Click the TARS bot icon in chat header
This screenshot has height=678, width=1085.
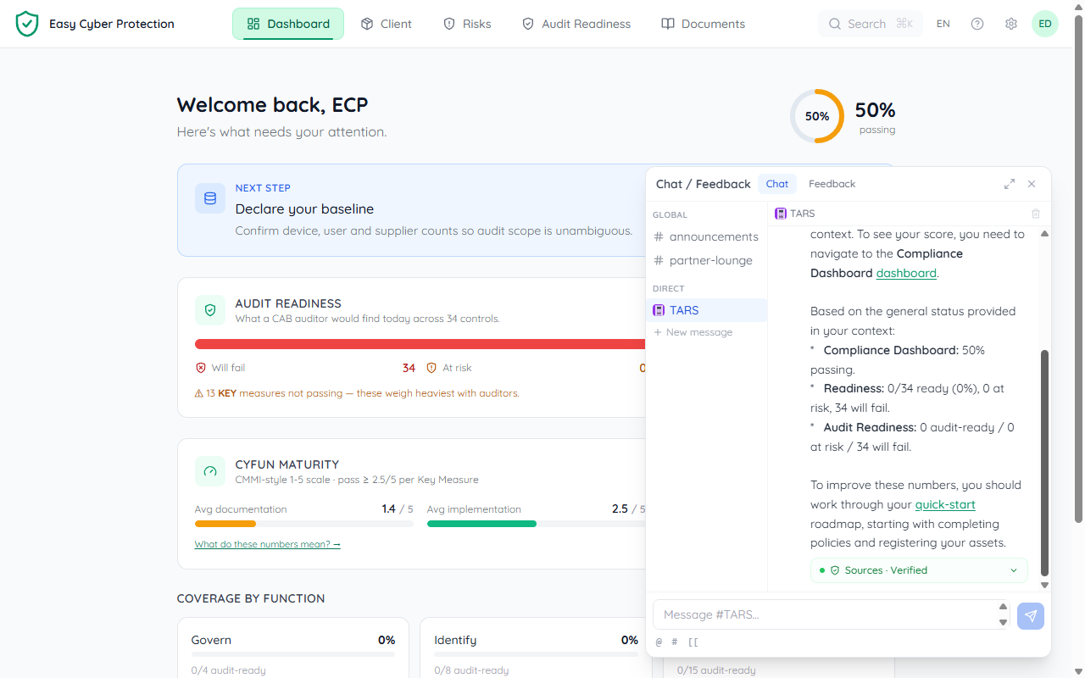(x=781, y=214)
